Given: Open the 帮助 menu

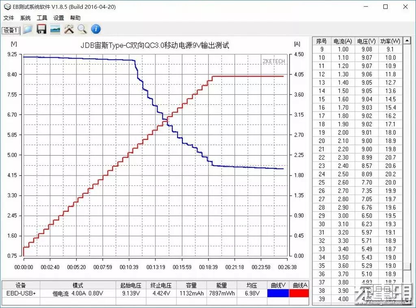Looking at the screenshot, I should tap(75, 18).
